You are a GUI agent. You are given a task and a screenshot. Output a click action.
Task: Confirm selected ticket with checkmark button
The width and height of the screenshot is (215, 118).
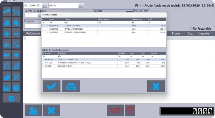(51, 86)
